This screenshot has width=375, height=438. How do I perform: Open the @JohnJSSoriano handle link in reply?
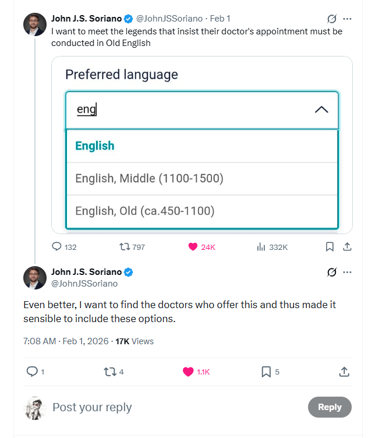(x=84, y=284)
